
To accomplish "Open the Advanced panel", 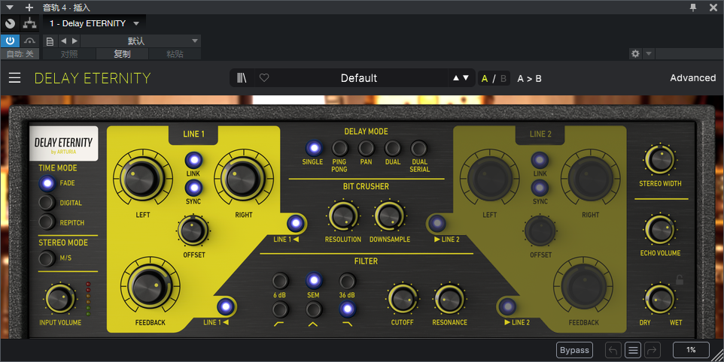I will pyautogui.click(x=692, y=78).
